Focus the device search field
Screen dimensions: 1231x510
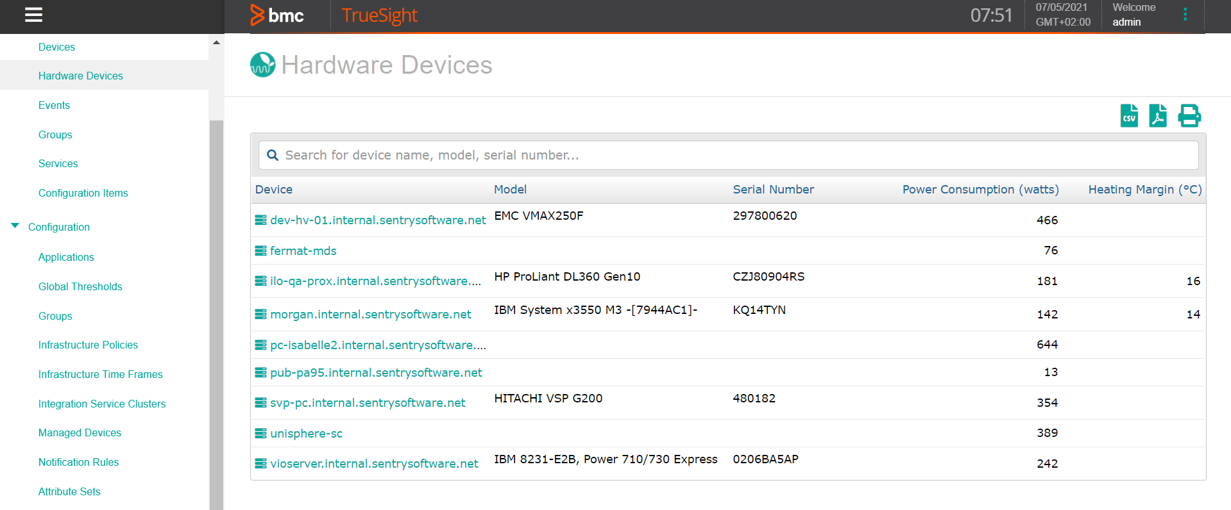click(728, 155)
